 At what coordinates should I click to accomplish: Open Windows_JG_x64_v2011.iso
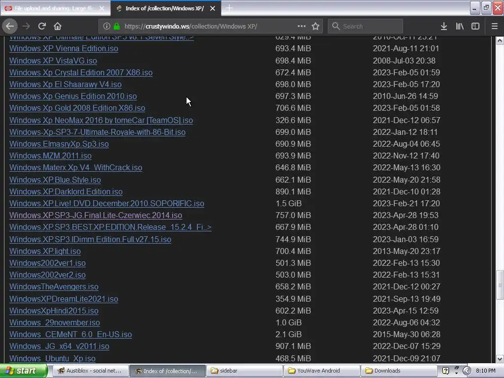(60, 346)
